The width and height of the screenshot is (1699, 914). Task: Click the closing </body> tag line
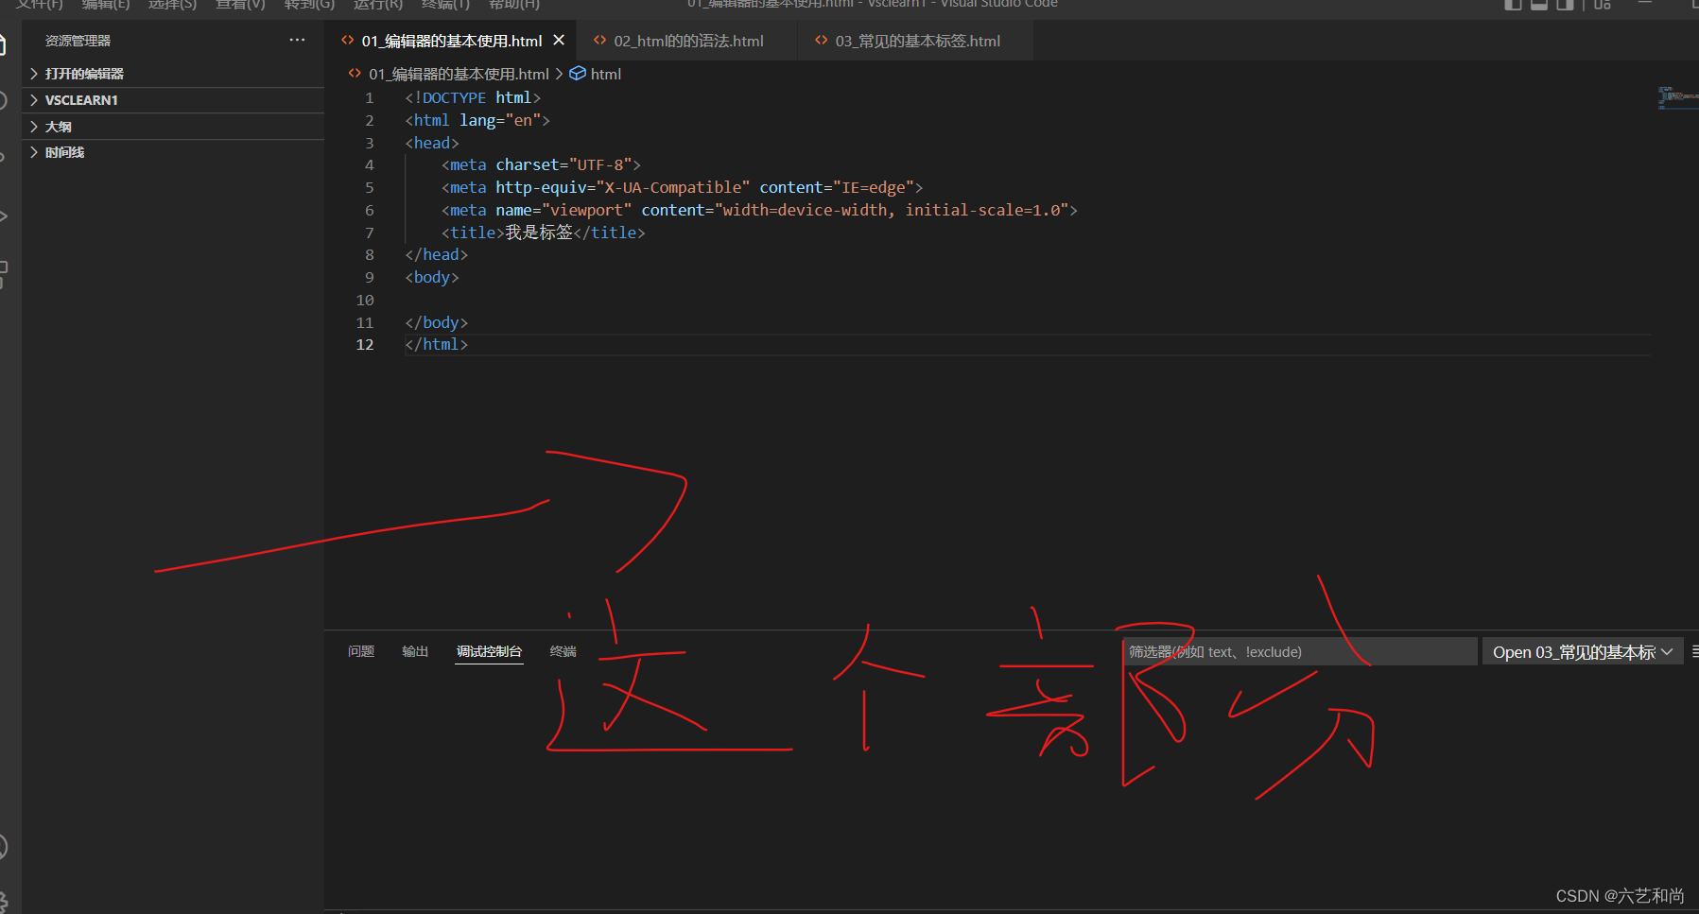(437, 322)
